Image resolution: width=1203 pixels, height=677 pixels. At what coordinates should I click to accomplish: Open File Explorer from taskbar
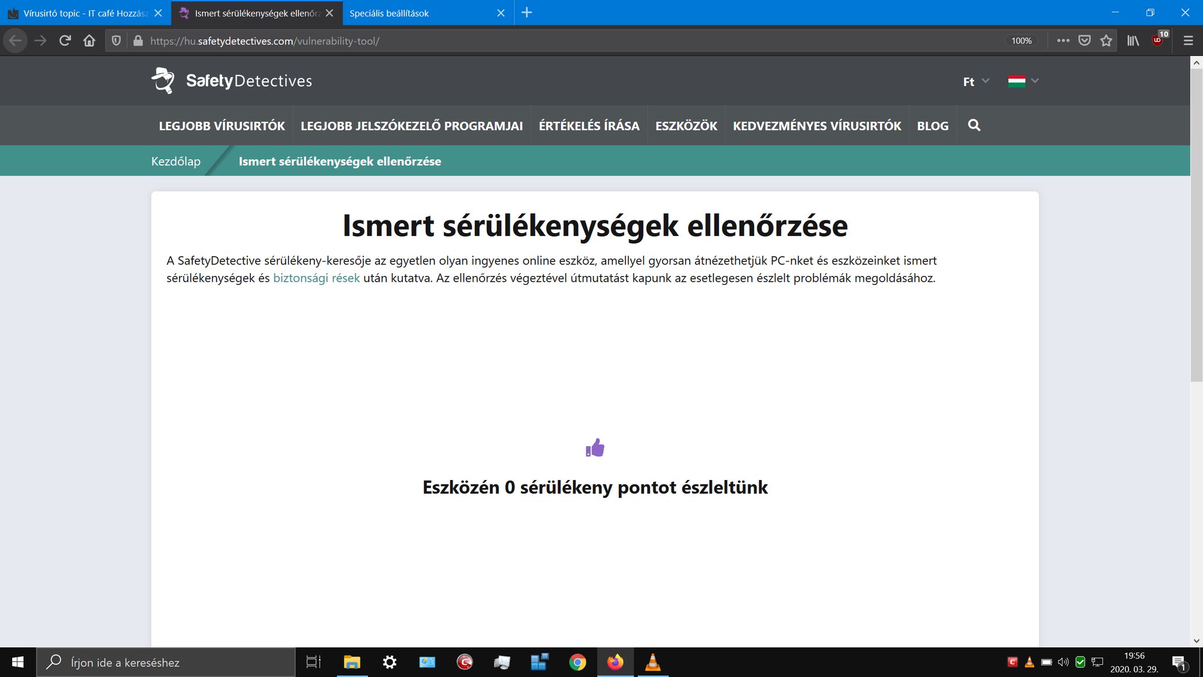352,662
